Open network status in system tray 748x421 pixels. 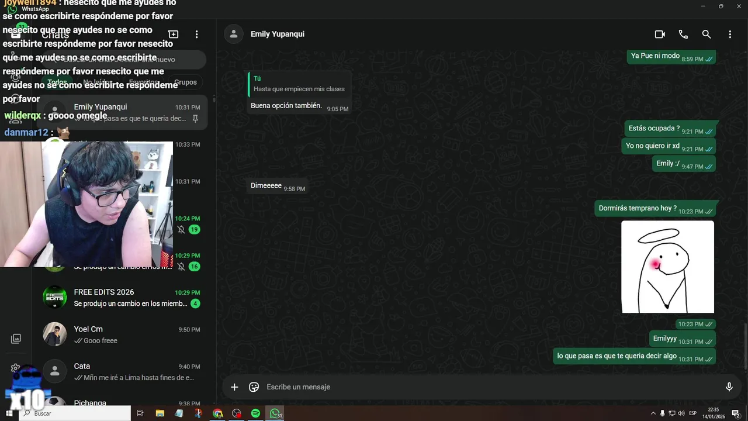672,413
